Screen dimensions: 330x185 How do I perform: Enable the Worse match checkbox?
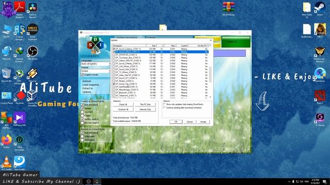pos(82,123)
